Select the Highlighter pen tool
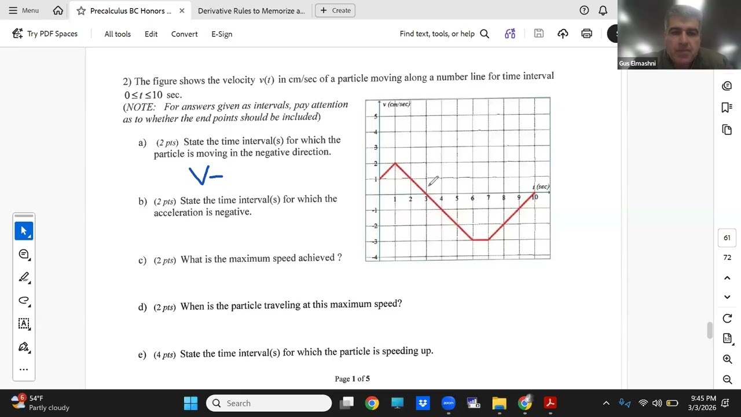Image resolution: width=741 pixels, height=417 pixels. (24, 277)
